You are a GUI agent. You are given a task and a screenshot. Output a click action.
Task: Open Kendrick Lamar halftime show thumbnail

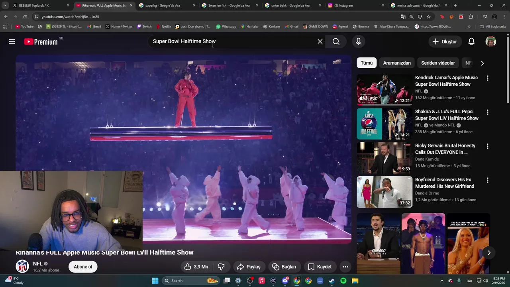384,90
